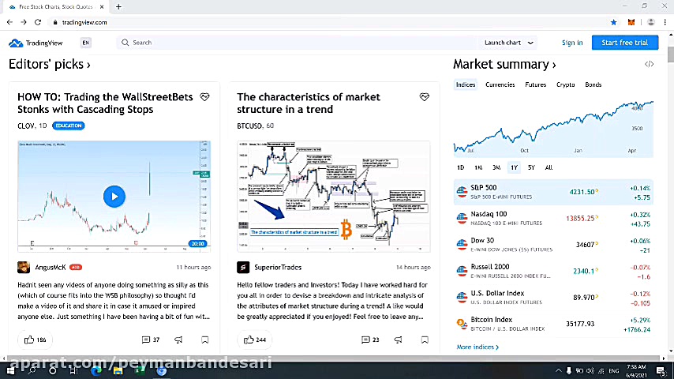Viewport: 674px width, 379px height.
Task: Click the heart badge on WallStreetBets card
Action: (x=204, y=97)
